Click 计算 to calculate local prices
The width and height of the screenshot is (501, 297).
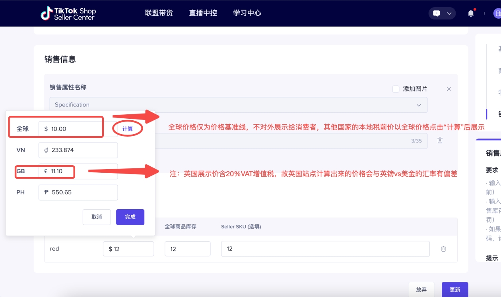[x=127, y=129]
